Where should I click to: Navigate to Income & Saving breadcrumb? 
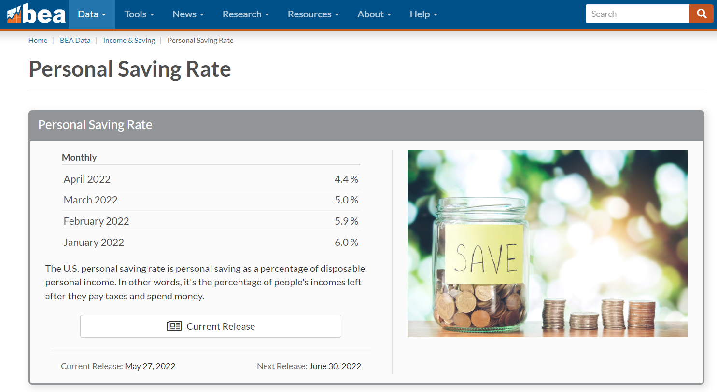pos(129,41)
